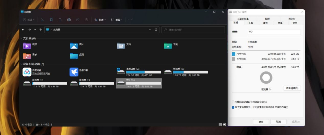Select the 迅雷下载 icon

pyautogui.click(x=74, y=72)
